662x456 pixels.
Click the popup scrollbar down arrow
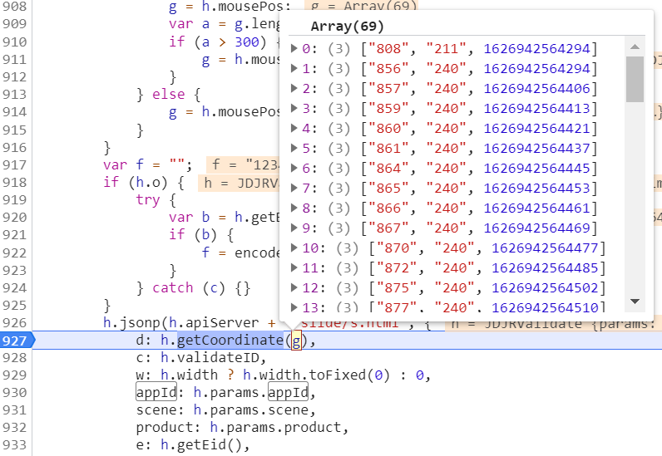[x=635, y=302]
